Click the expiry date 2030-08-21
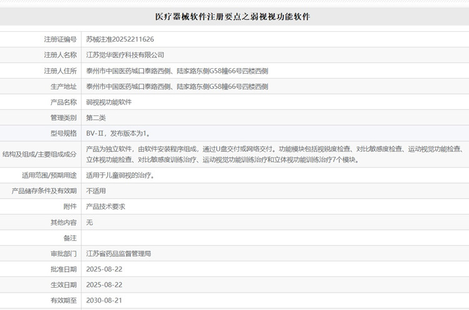This screenshot has height=310, width=469. click(104, 301)
